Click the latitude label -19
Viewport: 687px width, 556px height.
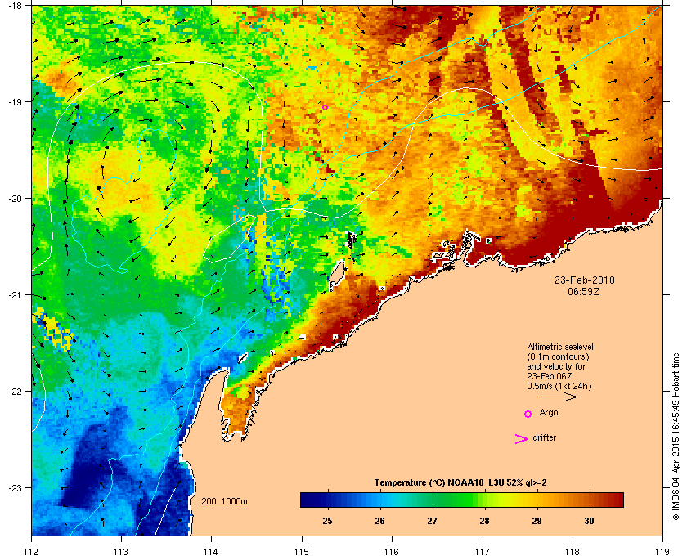coord(14,101)
